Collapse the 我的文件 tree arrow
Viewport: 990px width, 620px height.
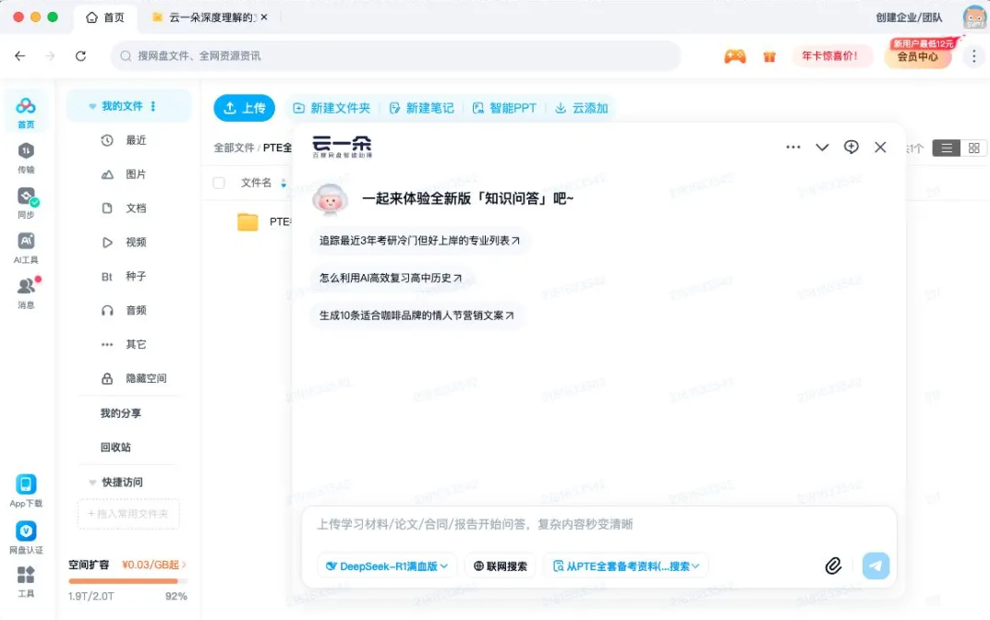pos(92,106)
